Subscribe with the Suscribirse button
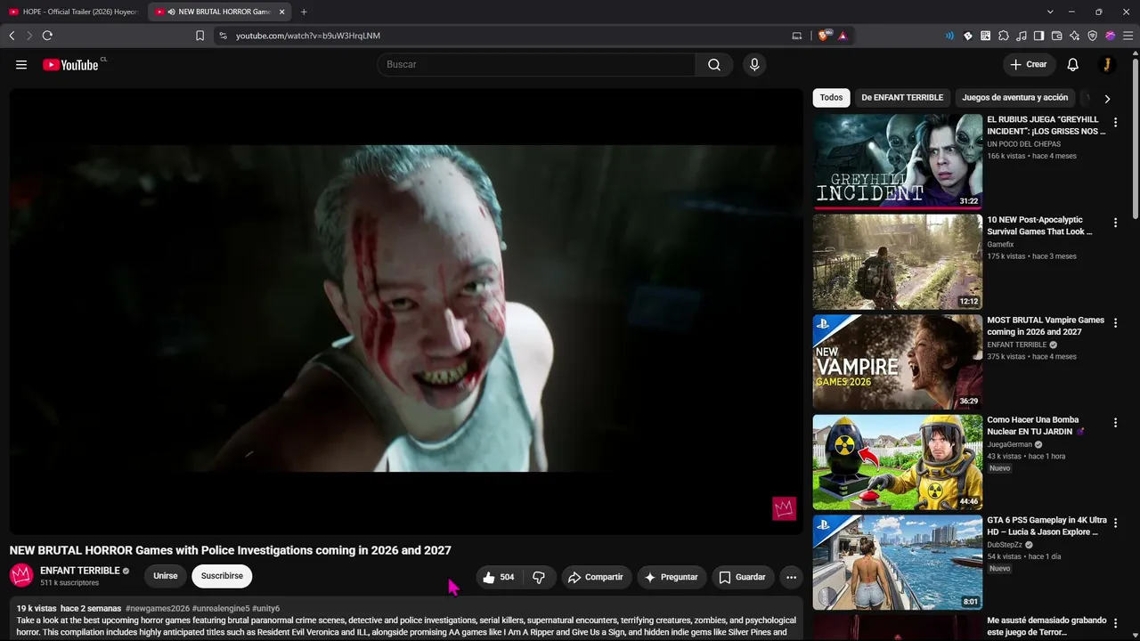Screen dimensions: 1140x641 coord(222,576)
